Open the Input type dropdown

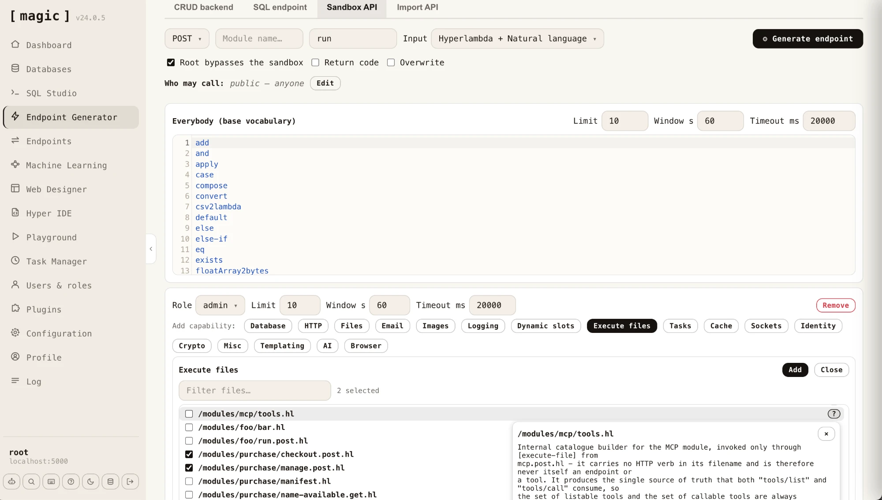point(517,39)
